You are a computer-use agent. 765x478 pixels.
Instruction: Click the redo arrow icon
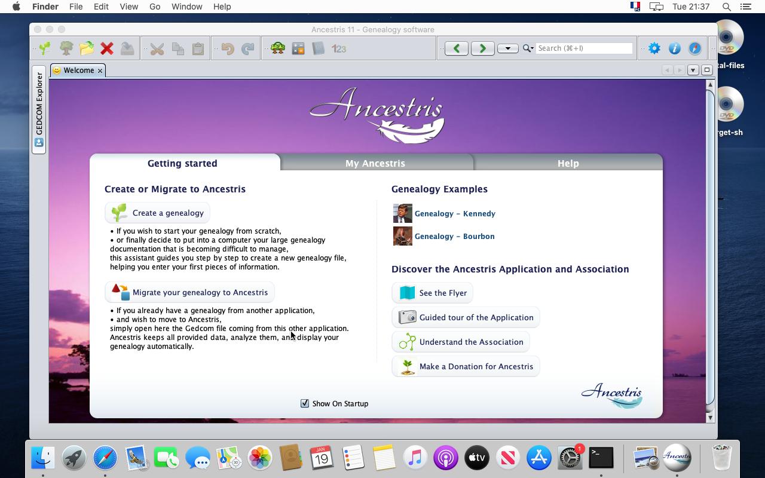tap(248, 49)
